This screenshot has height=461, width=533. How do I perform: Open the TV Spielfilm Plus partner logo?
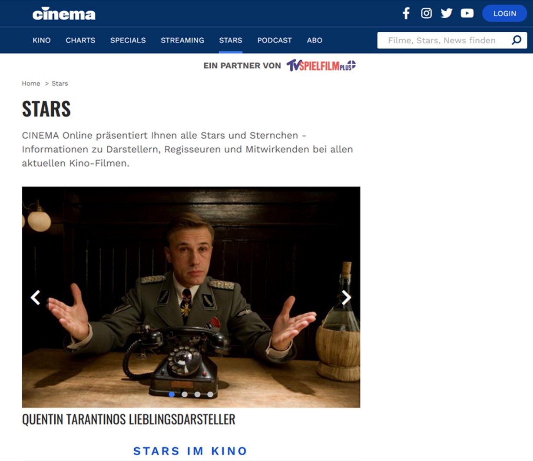click(x=321, y=66)
